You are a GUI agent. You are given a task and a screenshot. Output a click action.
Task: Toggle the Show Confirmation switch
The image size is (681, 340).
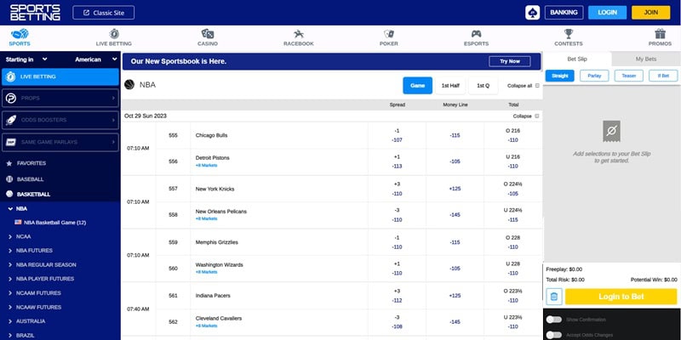(554, 320)
